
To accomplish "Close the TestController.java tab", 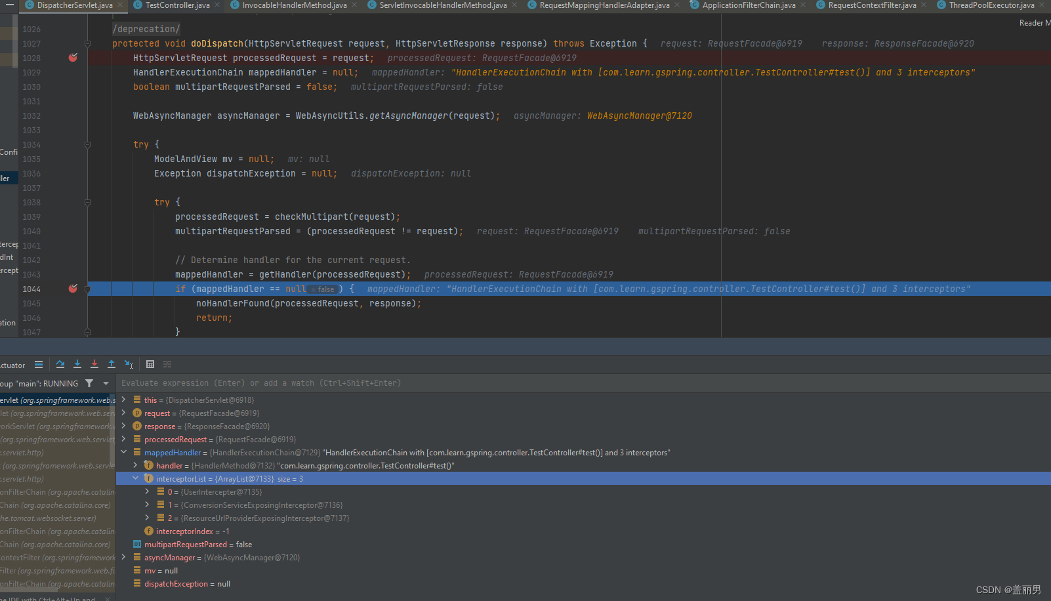I will 218,5.
